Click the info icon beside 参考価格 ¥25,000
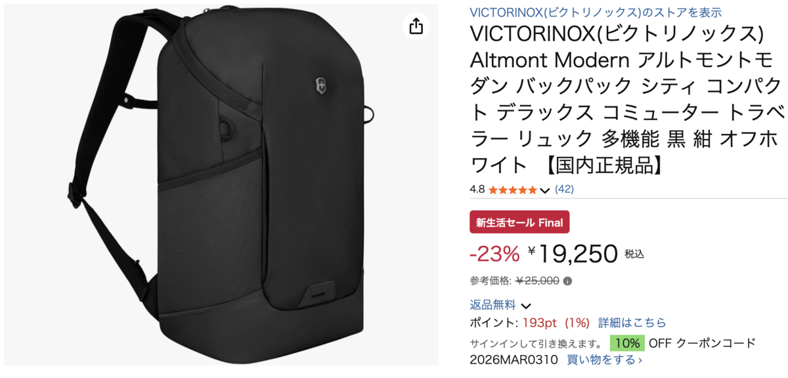 567,281
